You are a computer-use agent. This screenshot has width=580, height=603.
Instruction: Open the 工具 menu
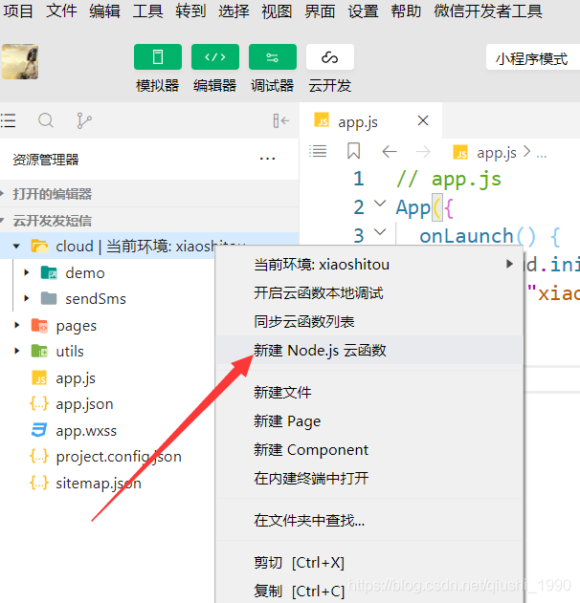(x=147, y=11)
